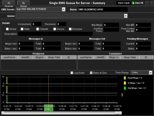154x116 pixels.
Task: Click the chart scrollbar thumb grip
Action: 117,113
